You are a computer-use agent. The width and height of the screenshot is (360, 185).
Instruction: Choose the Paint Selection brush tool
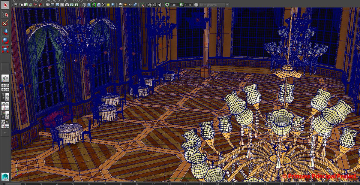point(5,23)
